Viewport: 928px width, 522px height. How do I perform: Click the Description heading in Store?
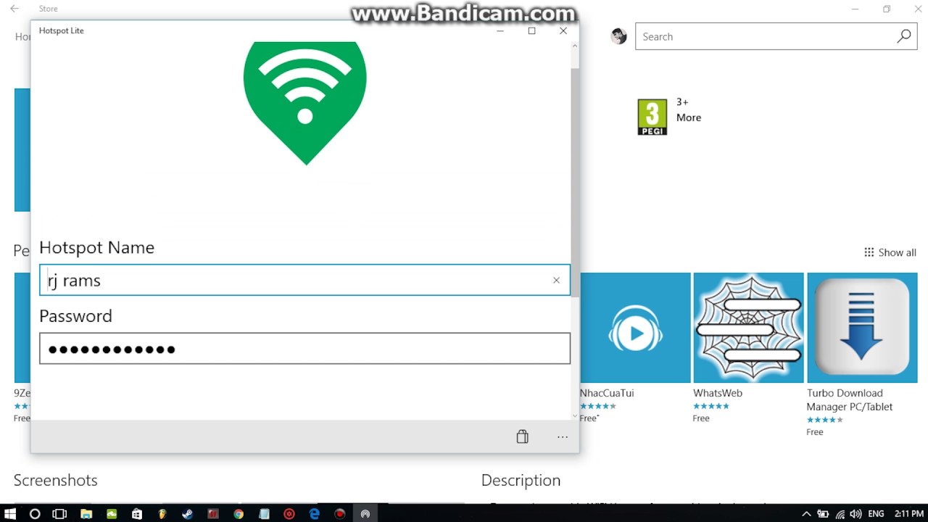click(521, 480)
